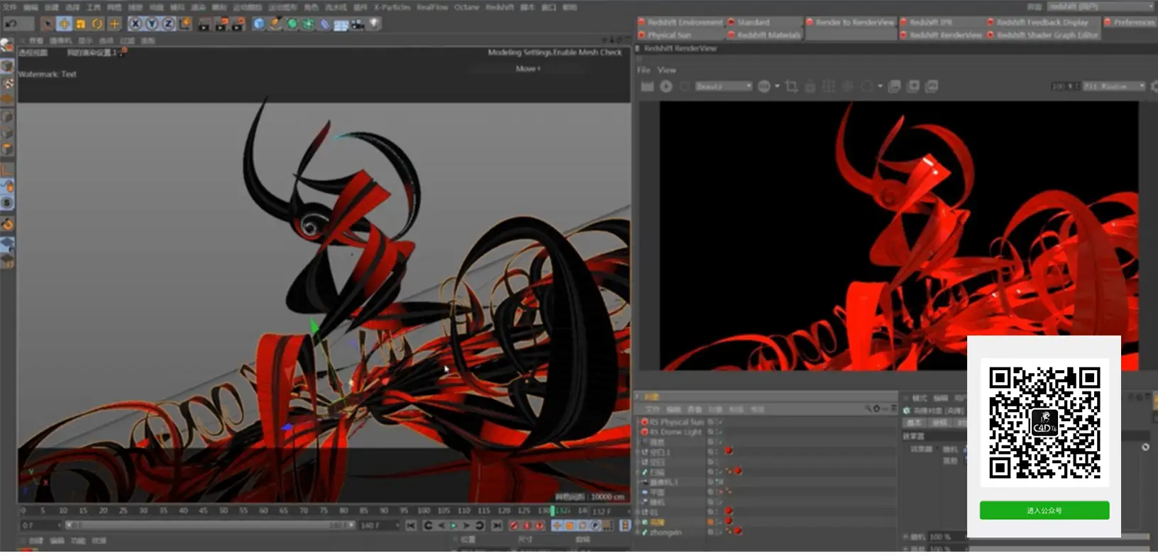Open the RenderView File menu
The height and width of the screenshot is (556, 1158).
click(x=644, y=70)
